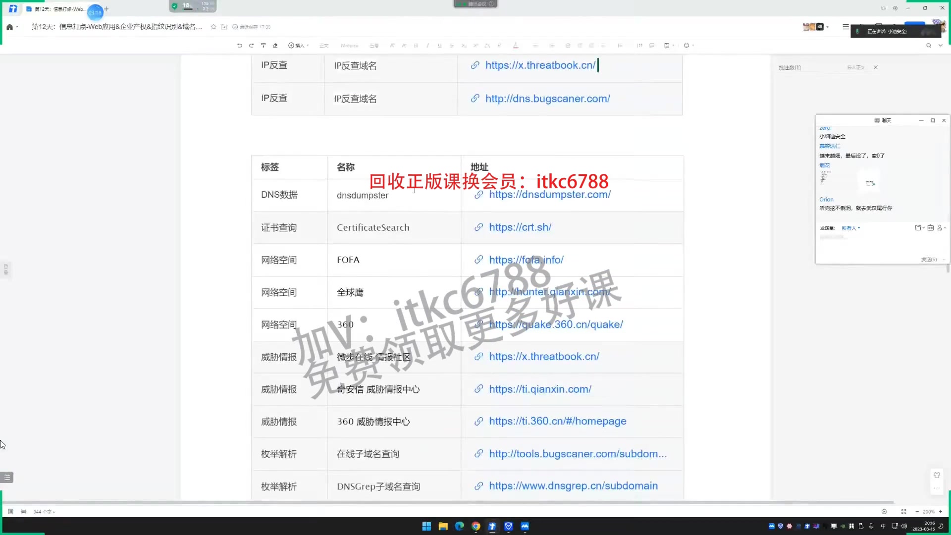
Task: Collapse the toolbar with the chevron
Action: (x=941, y=45)
